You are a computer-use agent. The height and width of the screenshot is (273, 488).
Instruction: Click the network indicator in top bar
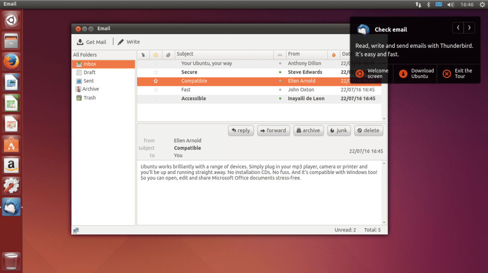point(418,4)
